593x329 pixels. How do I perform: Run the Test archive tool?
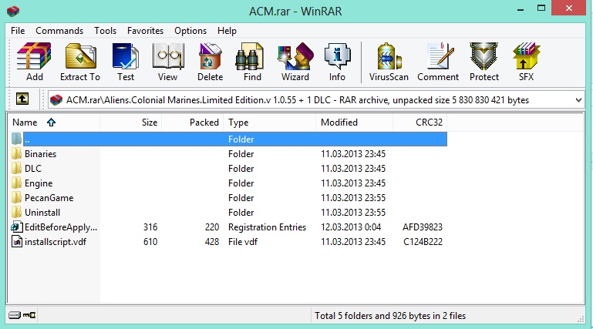coord(125,62)
